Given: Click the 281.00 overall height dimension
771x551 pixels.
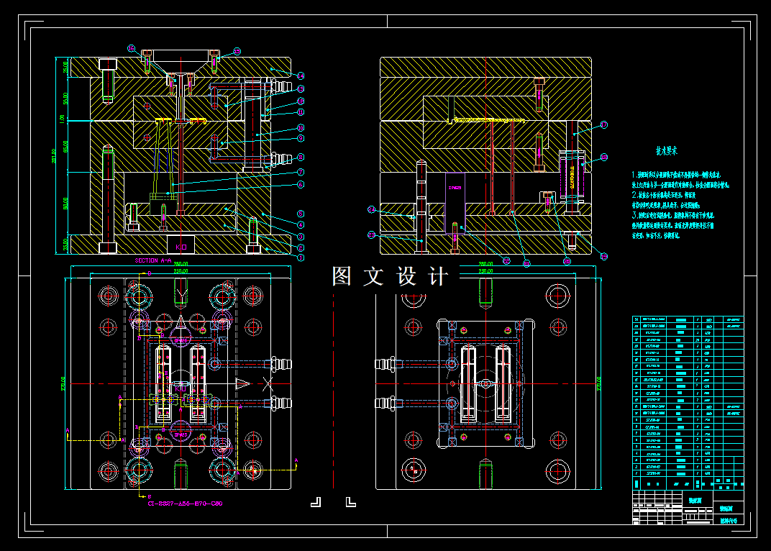Looking at the screenshot, I should point(54,155).
